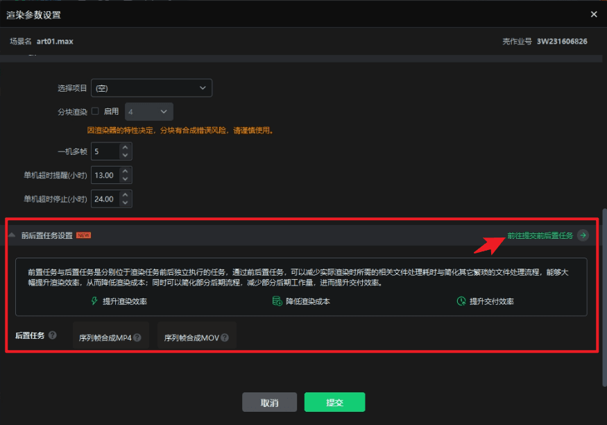Viewport: 607px width, 425px height.
Task: Decrease the 一机多帧 value with down arrow
Action: (x=125, y=155)
